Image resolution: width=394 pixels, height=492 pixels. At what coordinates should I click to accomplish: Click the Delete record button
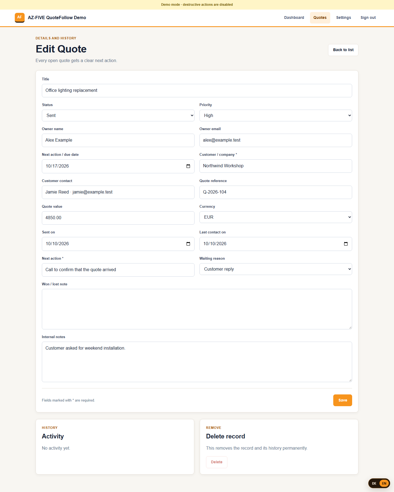(217, 462)
